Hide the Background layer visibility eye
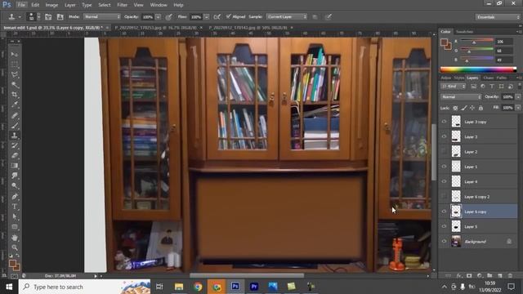The height and width of the screenshot is (294, 523). coord(444,242)
